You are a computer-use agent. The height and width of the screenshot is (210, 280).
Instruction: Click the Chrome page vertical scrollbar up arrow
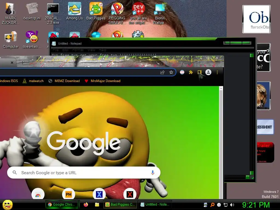(221, 88)
